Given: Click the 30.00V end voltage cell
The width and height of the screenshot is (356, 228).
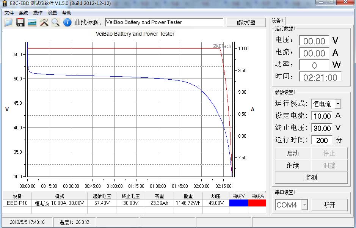Looking at the screenshot, I should (x=130, y=203).
